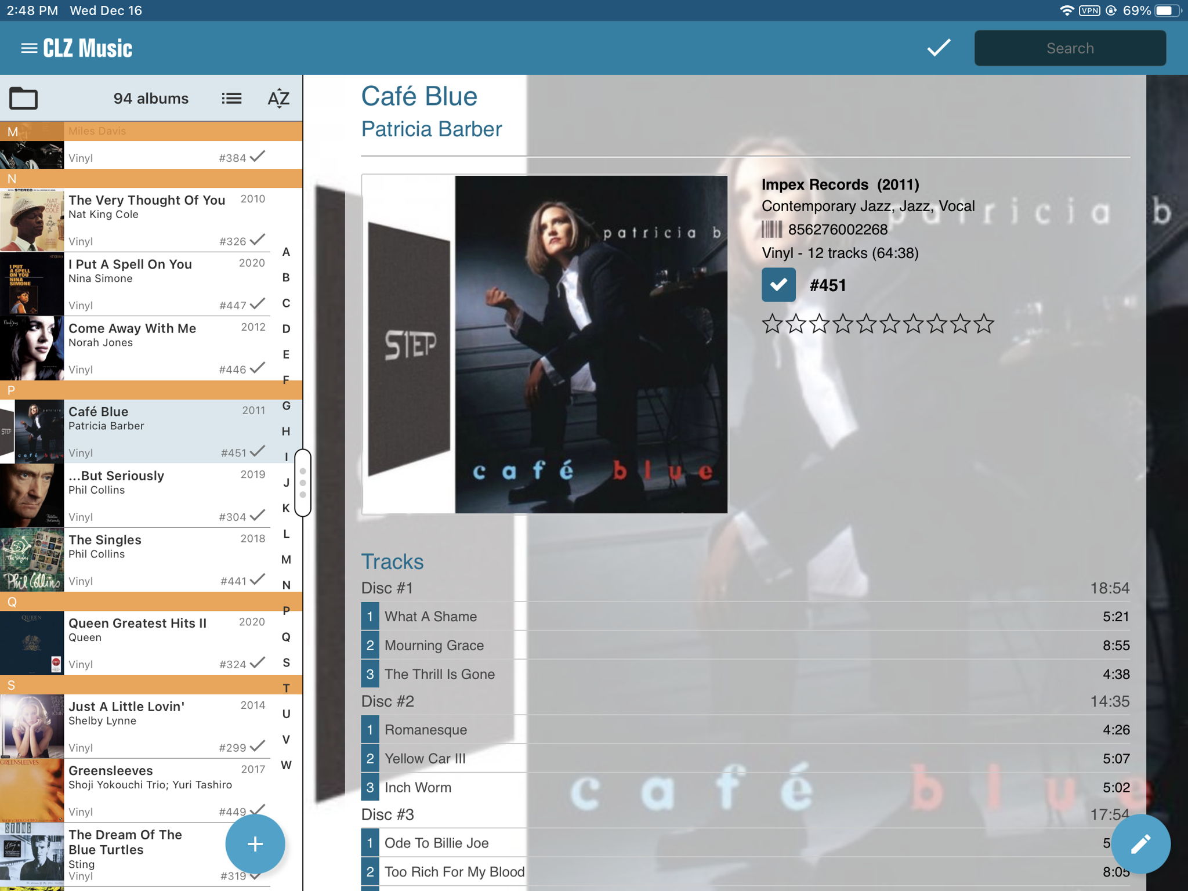
Task: Select track Romanesque
Action: (x=745, y=729)
